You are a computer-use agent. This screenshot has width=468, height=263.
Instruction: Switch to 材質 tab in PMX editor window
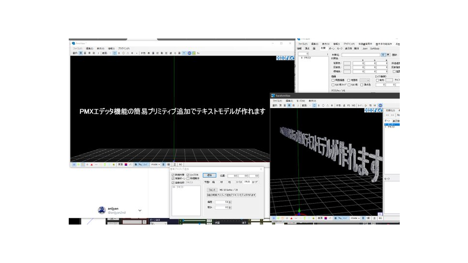(x=324, y=48)
